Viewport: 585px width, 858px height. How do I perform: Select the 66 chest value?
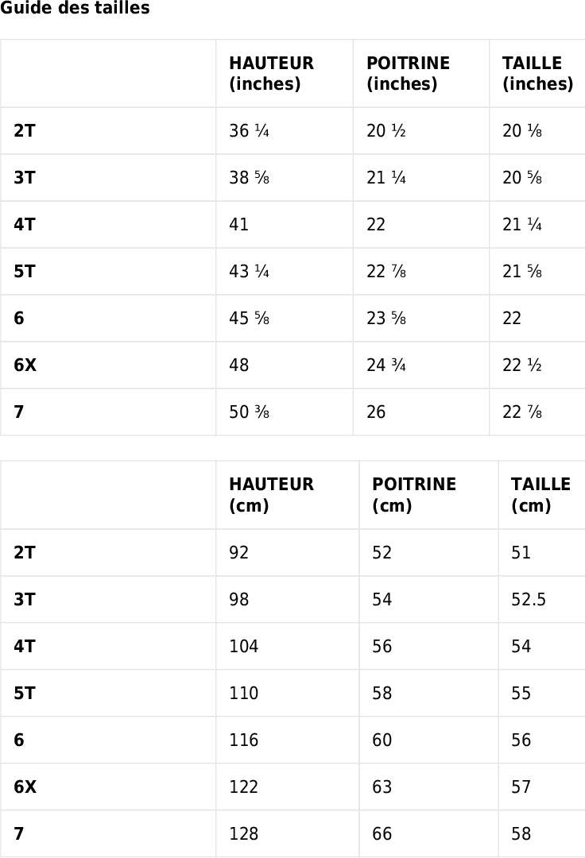click(382, 834)
